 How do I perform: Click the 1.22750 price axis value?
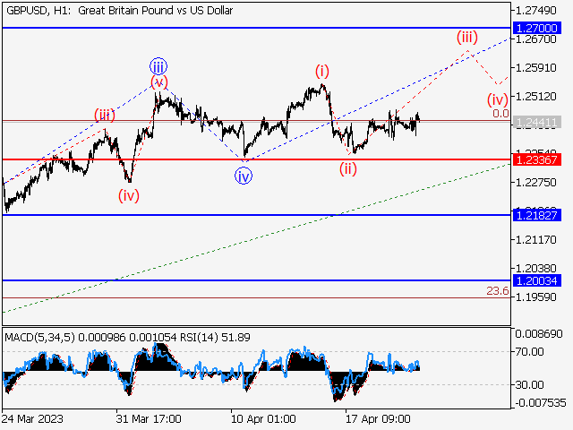click(x=535, y=183)
